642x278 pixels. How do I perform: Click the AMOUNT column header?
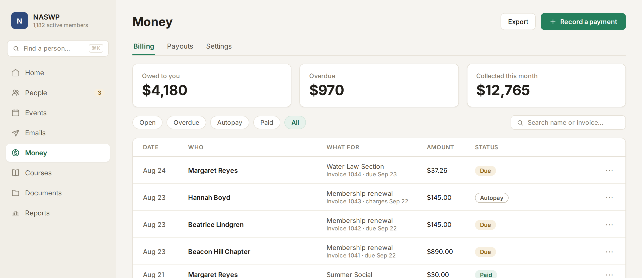pyautogui.click(x=440, y=147)
